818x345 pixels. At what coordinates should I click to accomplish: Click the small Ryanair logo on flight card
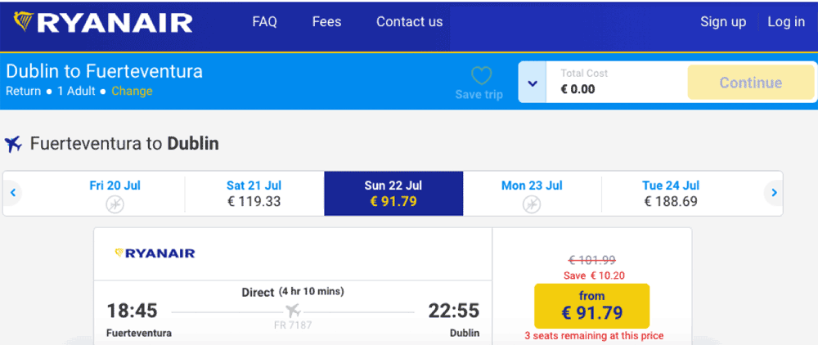click(x=155, y=253)
